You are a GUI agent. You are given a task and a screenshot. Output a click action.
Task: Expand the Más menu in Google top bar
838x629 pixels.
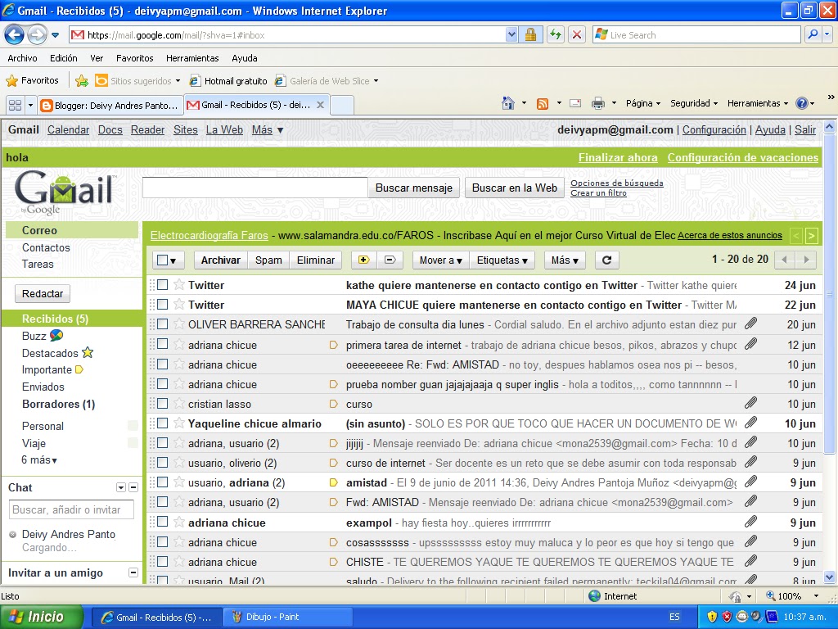point(268,130)
